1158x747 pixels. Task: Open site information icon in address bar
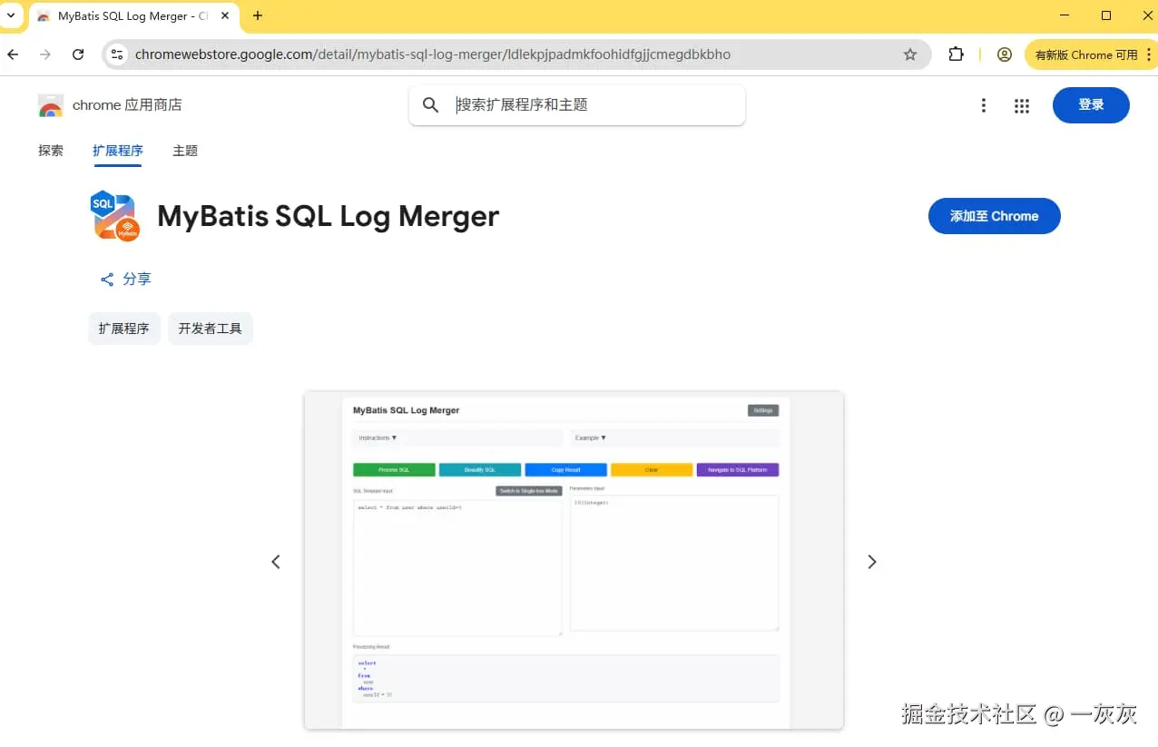(116, 54)
